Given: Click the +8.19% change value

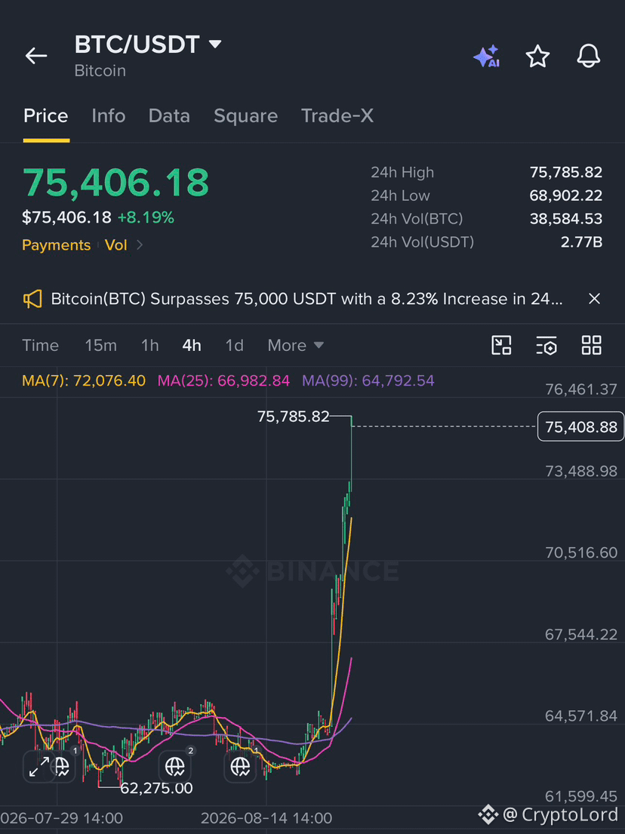Looking at the screenshot, I should (x=146, y=217).
